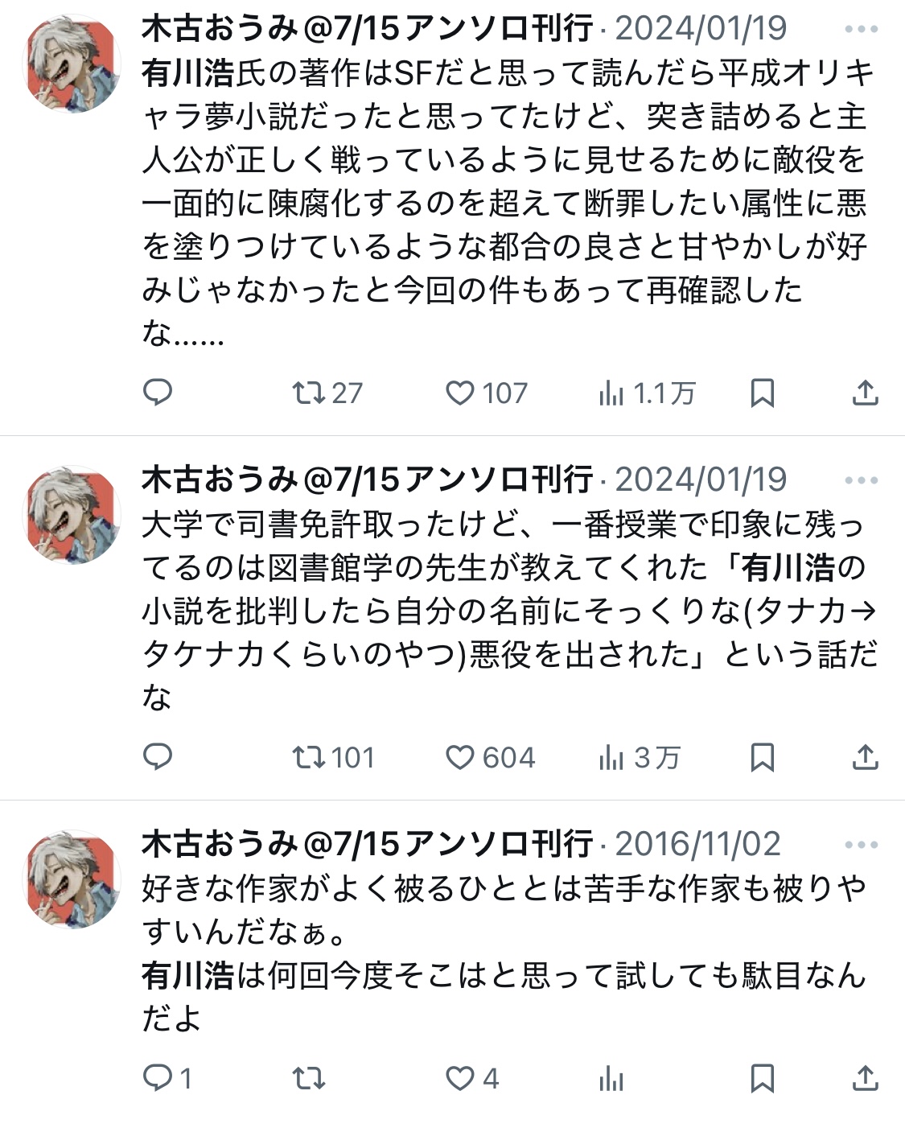Bookmark the first tweet
Viewport: 905px width, 1136px height.
pos(762,393)
